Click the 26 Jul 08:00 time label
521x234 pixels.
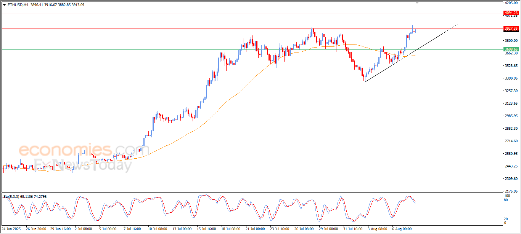coord(304,229)
